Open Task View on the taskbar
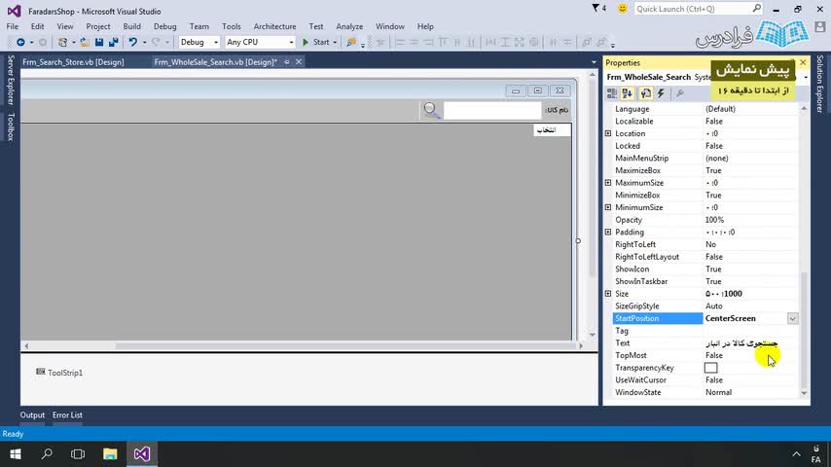Viewport: 831px width, 467px height. 78,454
